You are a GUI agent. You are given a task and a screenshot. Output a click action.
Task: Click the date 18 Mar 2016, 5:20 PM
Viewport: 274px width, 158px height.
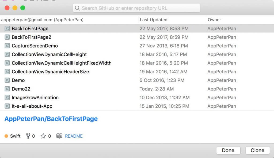click(164, 63)
